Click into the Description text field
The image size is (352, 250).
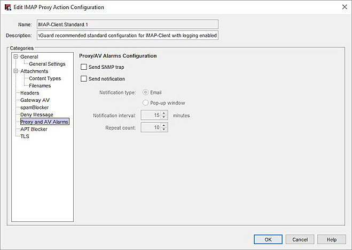(127, 35)
